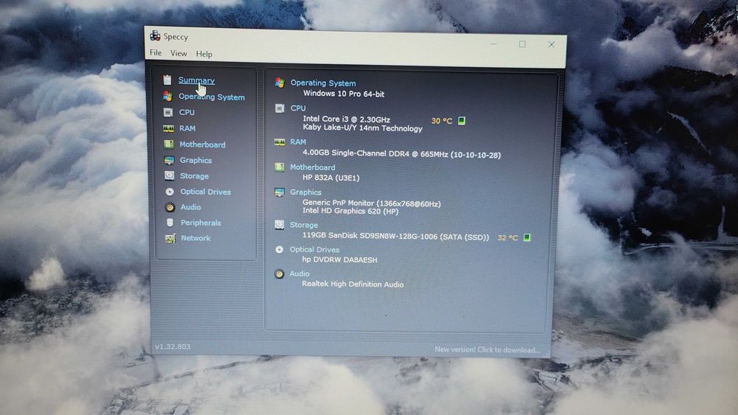The image size is (738, 415).
Task: Click Graphics heading in summary pane
Action: tap(306, 192)
